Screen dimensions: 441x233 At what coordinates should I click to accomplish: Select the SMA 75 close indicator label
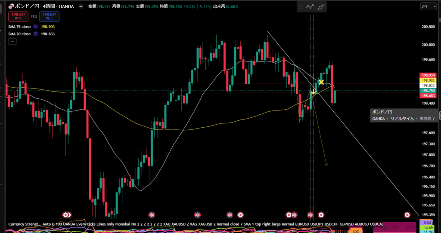click(x=19, y=27)
